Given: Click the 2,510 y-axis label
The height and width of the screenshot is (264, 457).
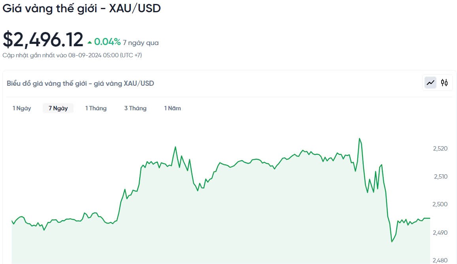Looking at the screenshot, I should [440, 177].
